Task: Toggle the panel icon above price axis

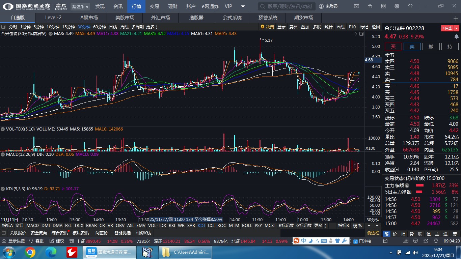Action: pyautogui.click(x=361, y=34)
